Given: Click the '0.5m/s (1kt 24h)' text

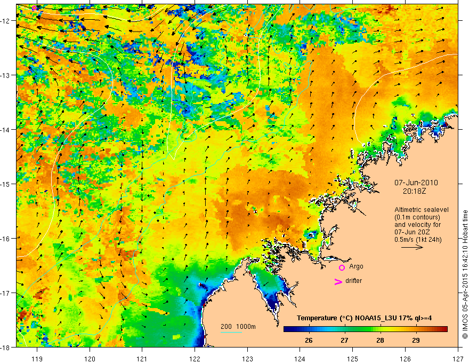Looking at the screenshot, I should [418, 240].
